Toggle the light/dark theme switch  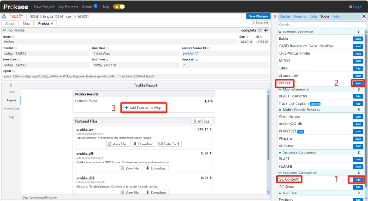tap(119, 7)
